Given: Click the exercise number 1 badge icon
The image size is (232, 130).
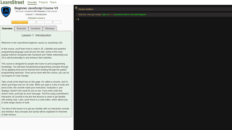Looking at the screenshot, I should (76, 8).
